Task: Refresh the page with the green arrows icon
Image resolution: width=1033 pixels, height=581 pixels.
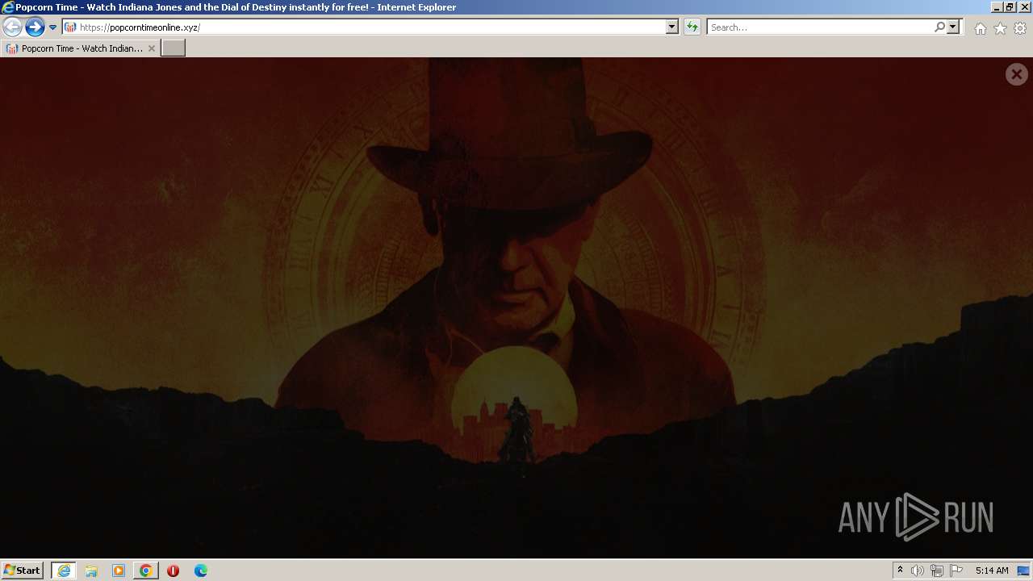Action: tap(692, 27)
